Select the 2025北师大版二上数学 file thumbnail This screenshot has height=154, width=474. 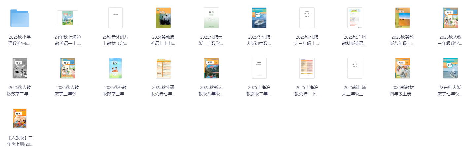(x=211, y=18)
